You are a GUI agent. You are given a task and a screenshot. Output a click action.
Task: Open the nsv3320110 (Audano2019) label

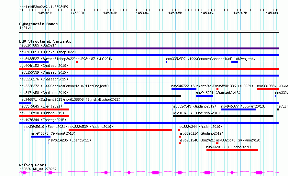pyautogui.click(x=201, y=133)
